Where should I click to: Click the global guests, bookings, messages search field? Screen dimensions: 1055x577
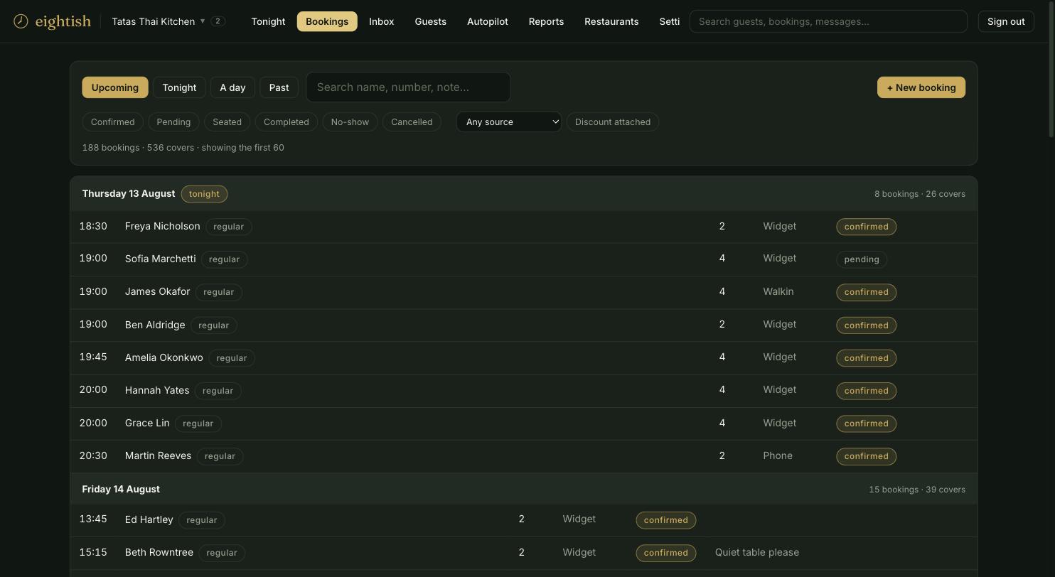tap(828, 21)
